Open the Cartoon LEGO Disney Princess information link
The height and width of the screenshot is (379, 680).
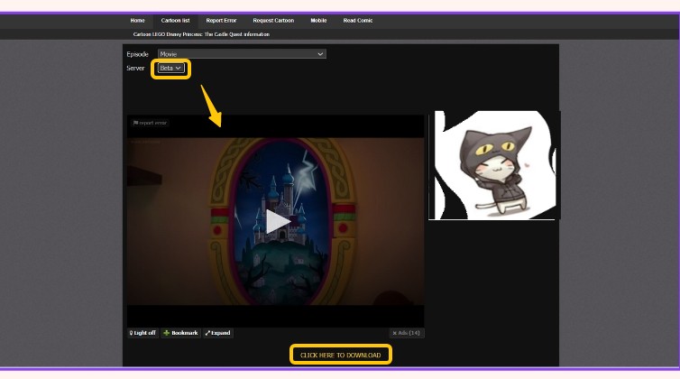coord(201,34)
